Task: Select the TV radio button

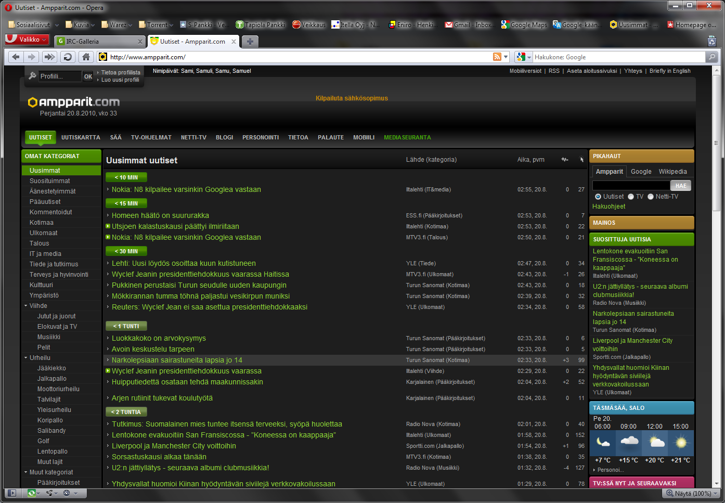Action: click(x=631, y=197)
